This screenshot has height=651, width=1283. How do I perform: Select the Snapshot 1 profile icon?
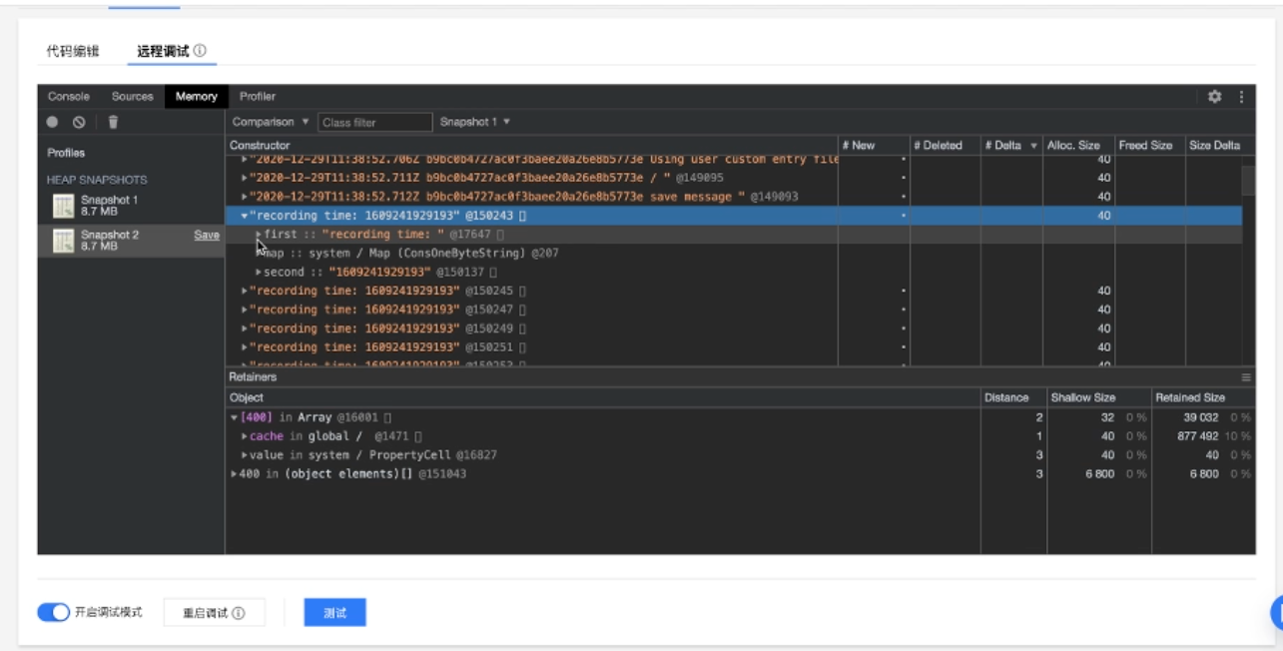pyautogui.click(x=63, y=207)
